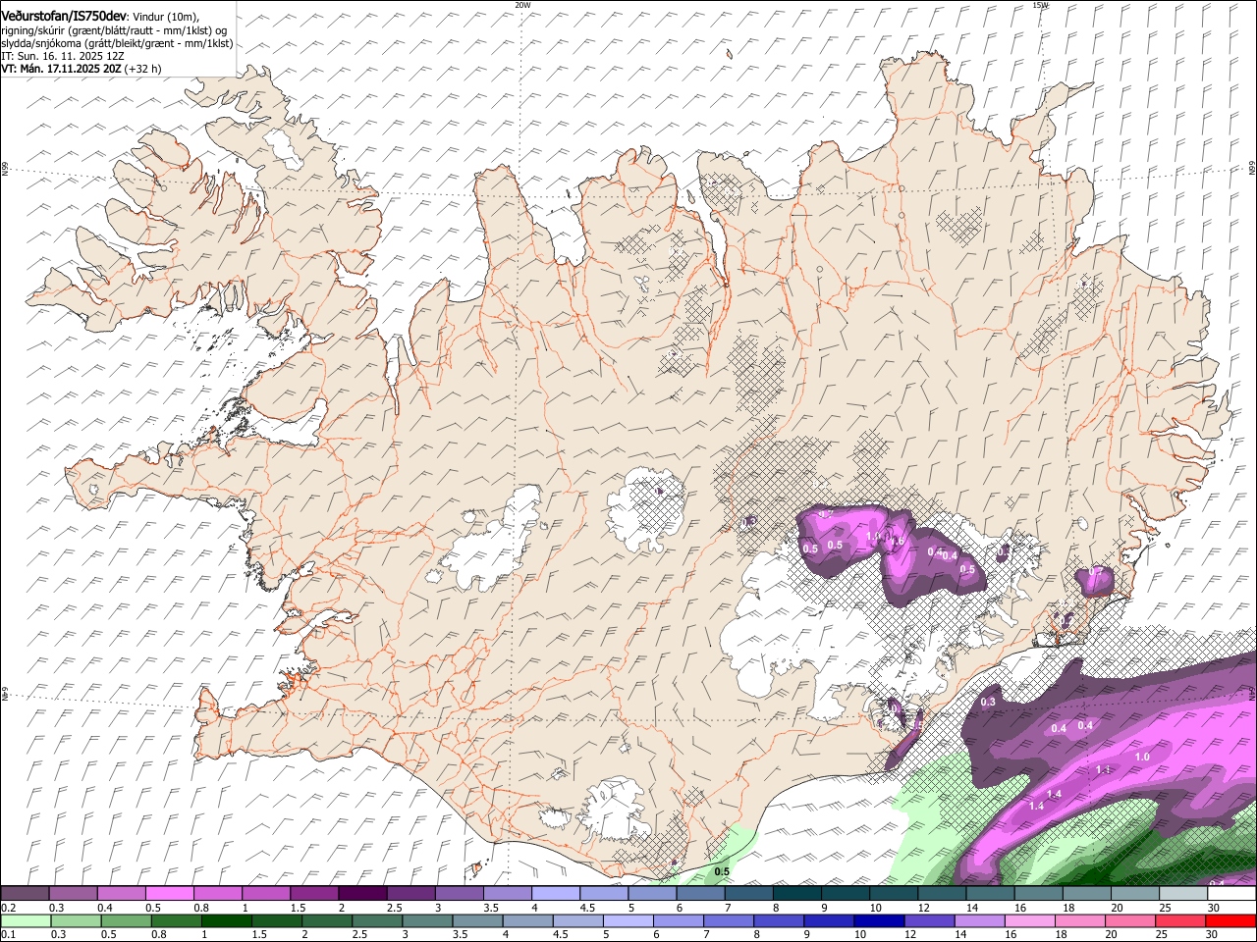Screen dimensions: 1257x942
Task: Click the 'IT: Sun. 16. 11. 2025 12Z' line
Action: [63, 56]
